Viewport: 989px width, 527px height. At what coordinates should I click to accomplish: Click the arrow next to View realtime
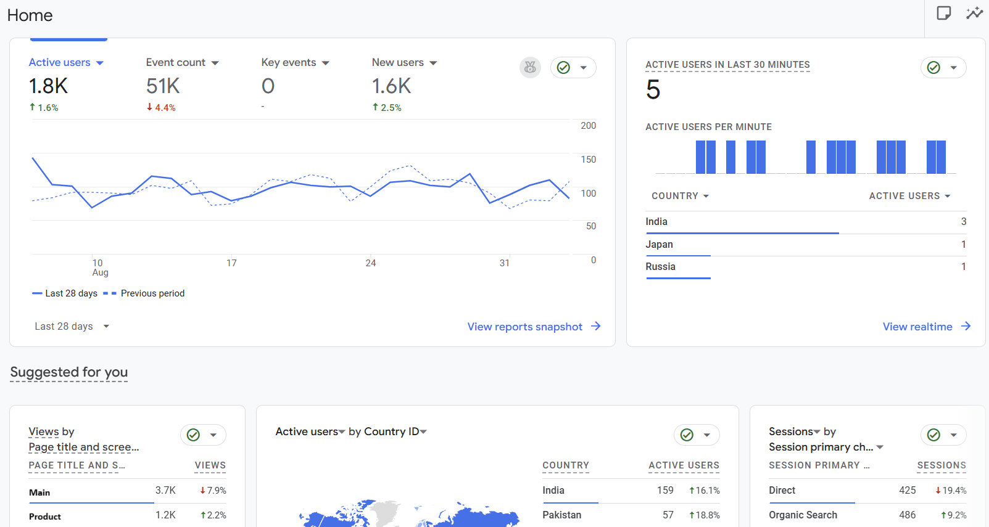point(966,326)
